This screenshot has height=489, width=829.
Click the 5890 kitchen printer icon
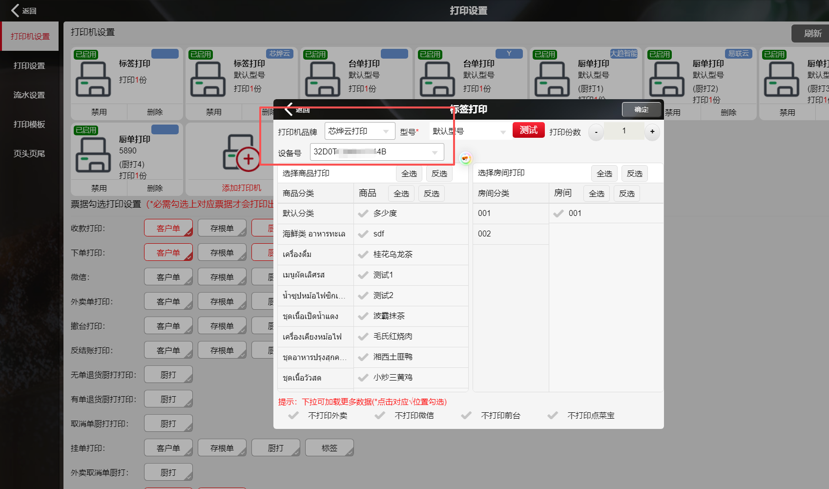pos(93,155)
